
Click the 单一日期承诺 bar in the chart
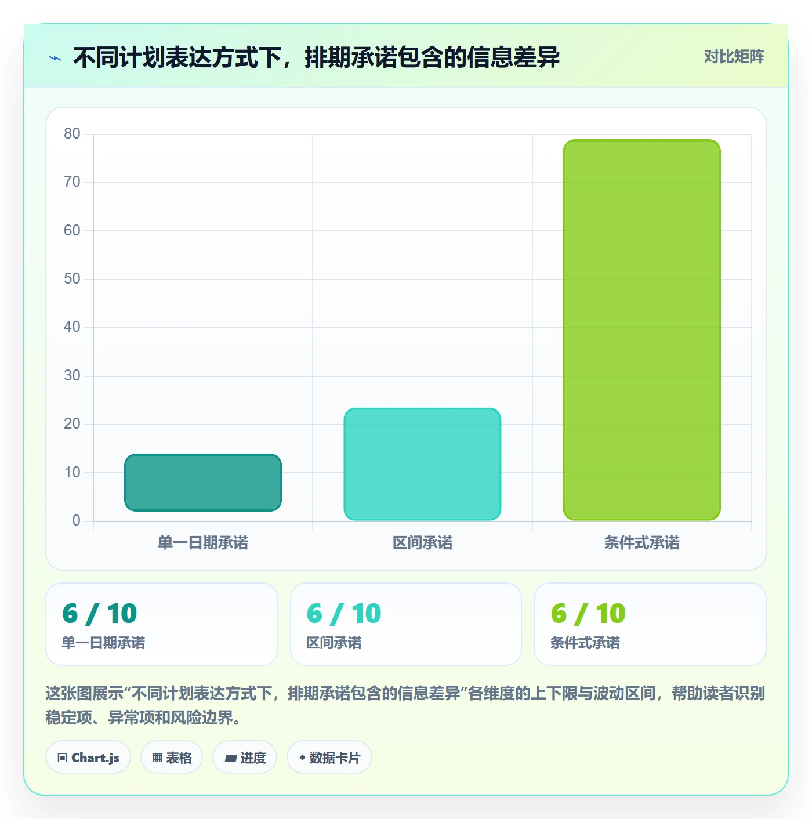point(203,483)
